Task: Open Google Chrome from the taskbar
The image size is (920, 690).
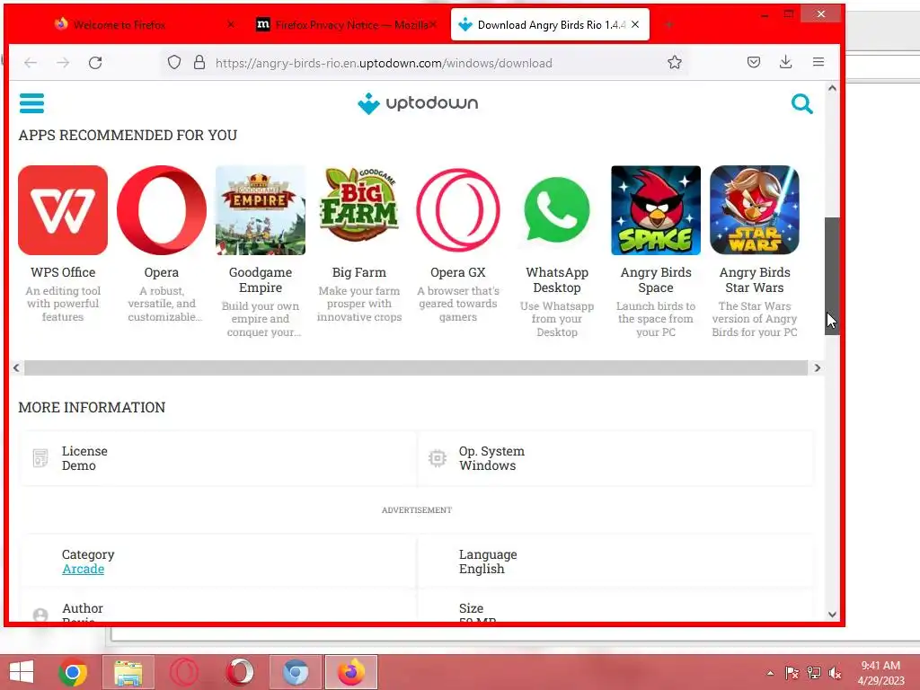Action: (x=73, y=672)
